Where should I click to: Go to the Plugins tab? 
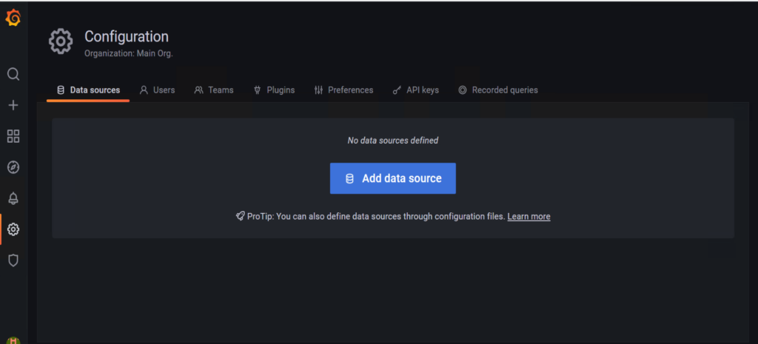tap(274, 90)
